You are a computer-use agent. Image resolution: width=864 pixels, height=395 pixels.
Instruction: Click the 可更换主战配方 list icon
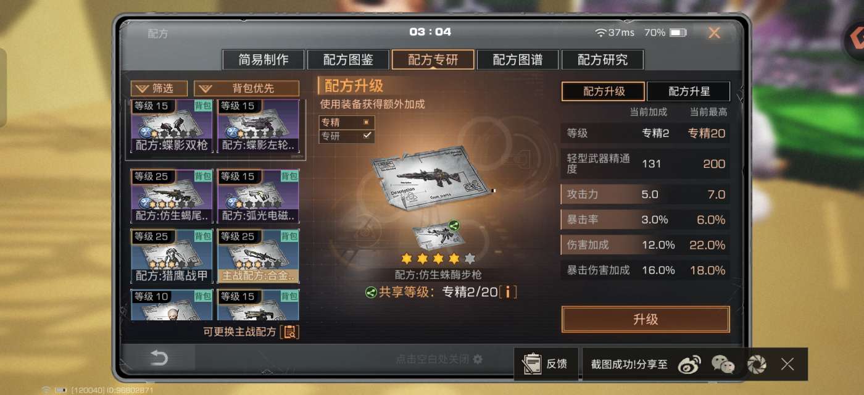point(289,332)
